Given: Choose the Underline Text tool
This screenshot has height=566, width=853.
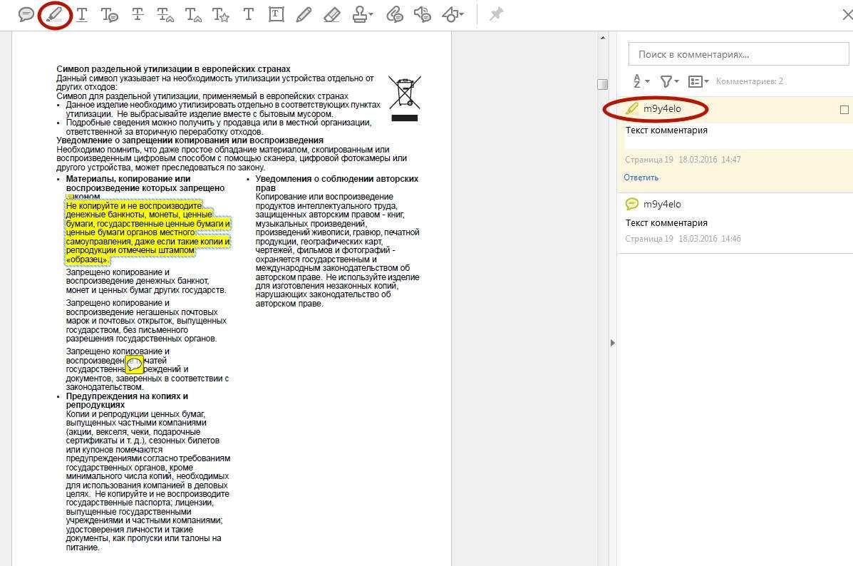Looking at the screenshot, I should tap(83, 14).
